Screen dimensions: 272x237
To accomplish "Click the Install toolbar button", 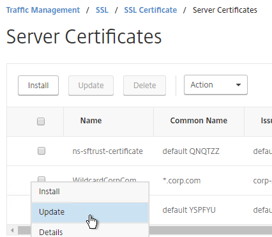I will pos(38,86).
